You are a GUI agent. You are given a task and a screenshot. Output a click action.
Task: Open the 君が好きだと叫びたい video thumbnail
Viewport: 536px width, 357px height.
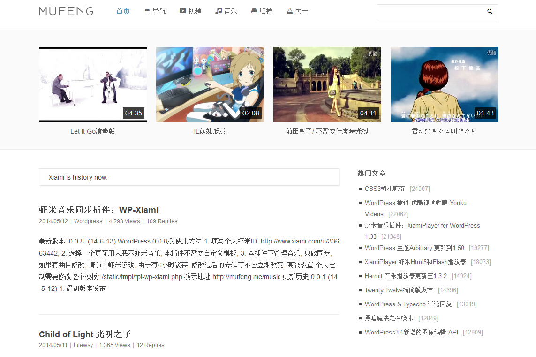pyautogui.click(x=445, y=84)
